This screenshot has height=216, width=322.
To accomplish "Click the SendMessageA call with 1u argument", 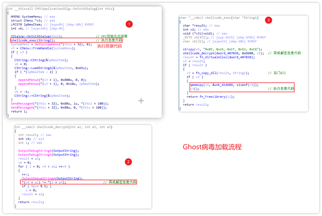I will point(60,104).
